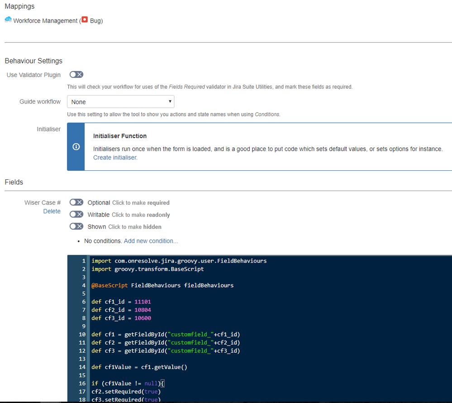452x403 pixels.
Task: Click the Workforce Management mapping name
Action: pos(45,21)
